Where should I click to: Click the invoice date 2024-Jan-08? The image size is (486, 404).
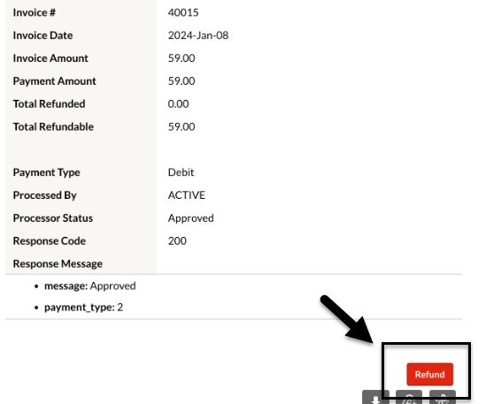[198, 35]
